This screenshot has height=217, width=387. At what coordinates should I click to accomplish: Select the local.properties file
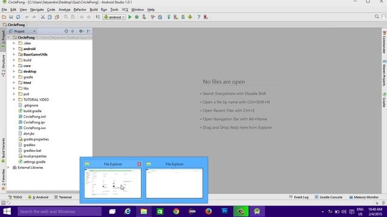click(x=35, y=156)
